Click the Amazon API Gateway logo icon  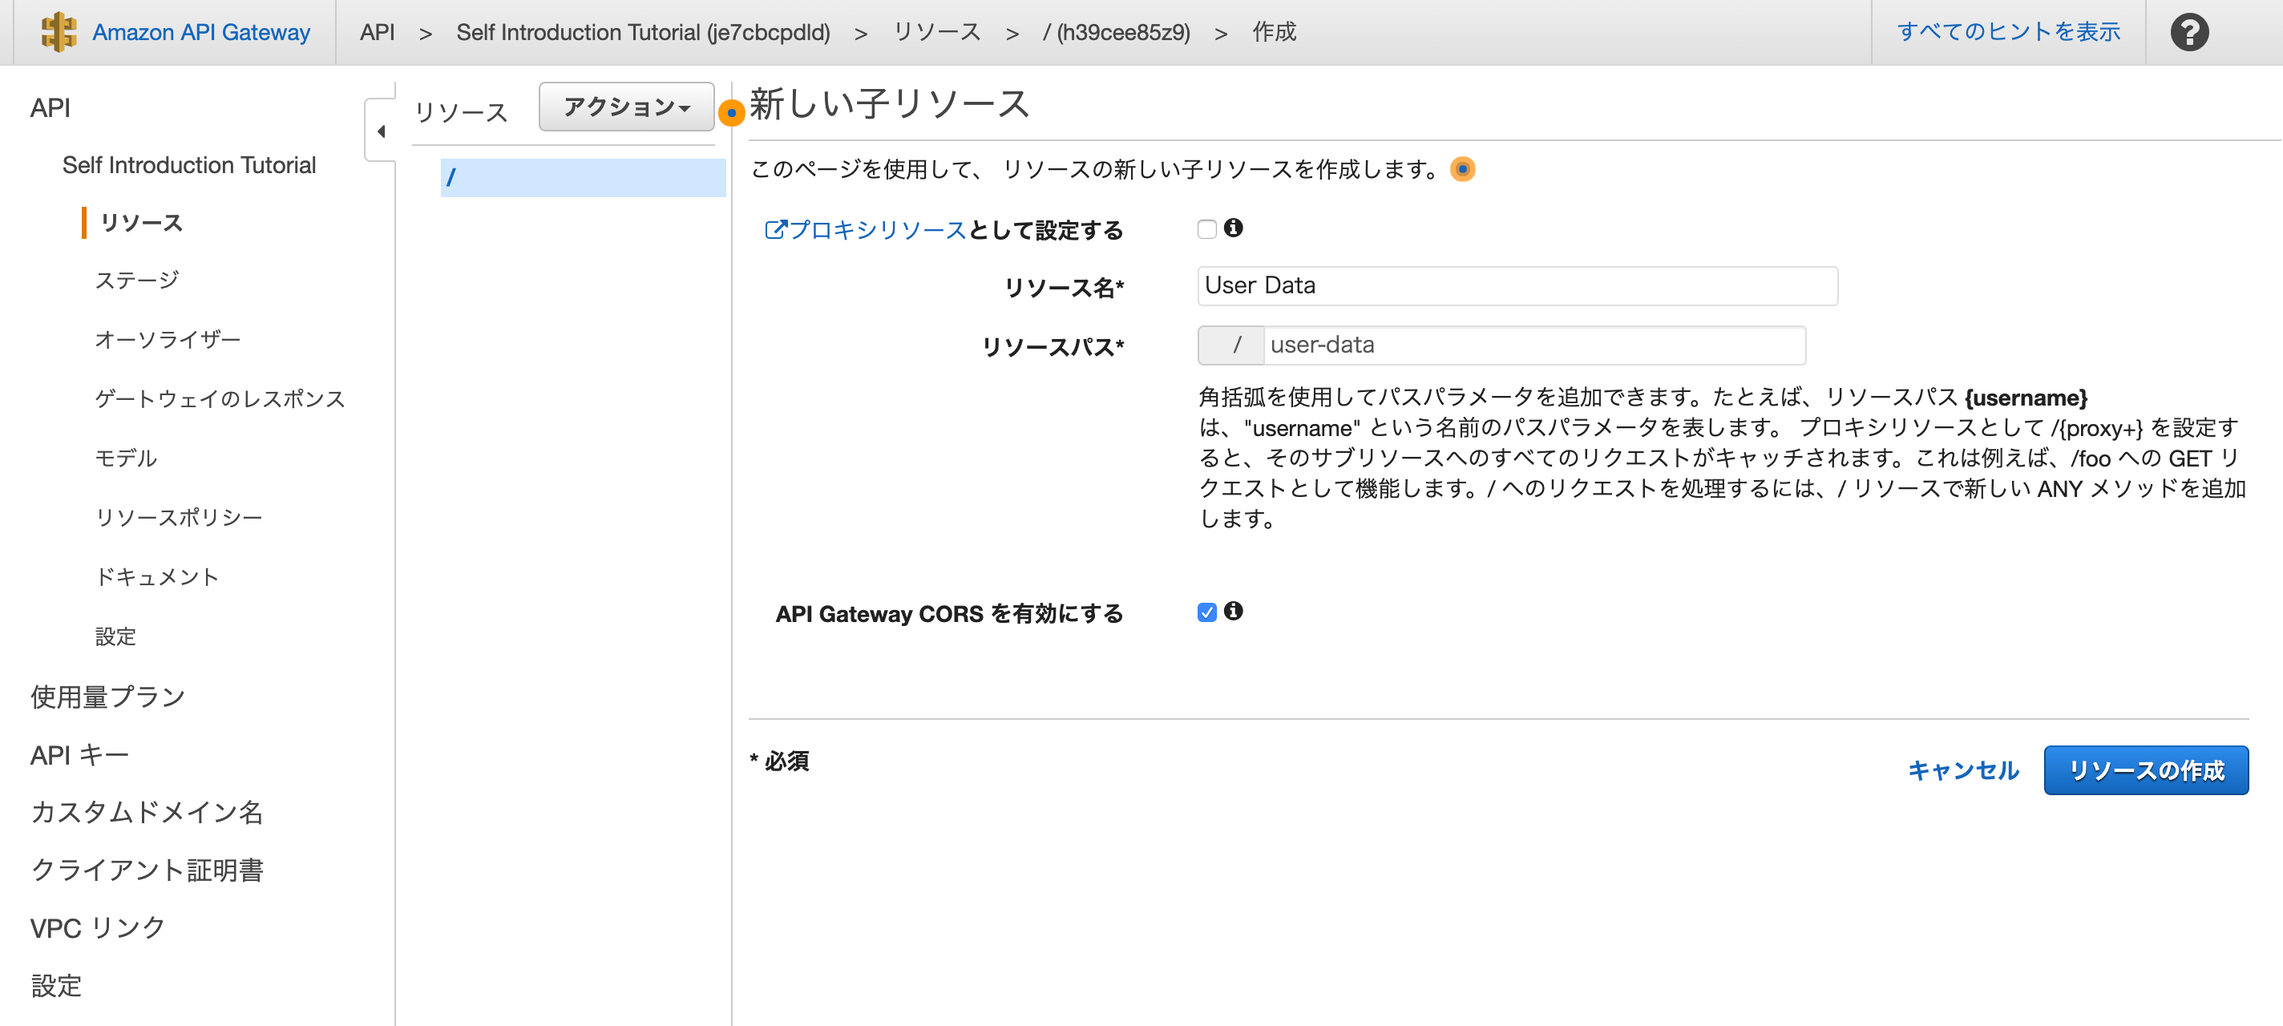pyautogui.click(x=59, y=32)
